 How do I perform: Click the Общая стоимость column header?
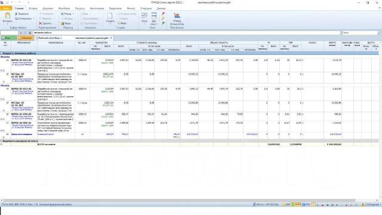pos(219,42)
